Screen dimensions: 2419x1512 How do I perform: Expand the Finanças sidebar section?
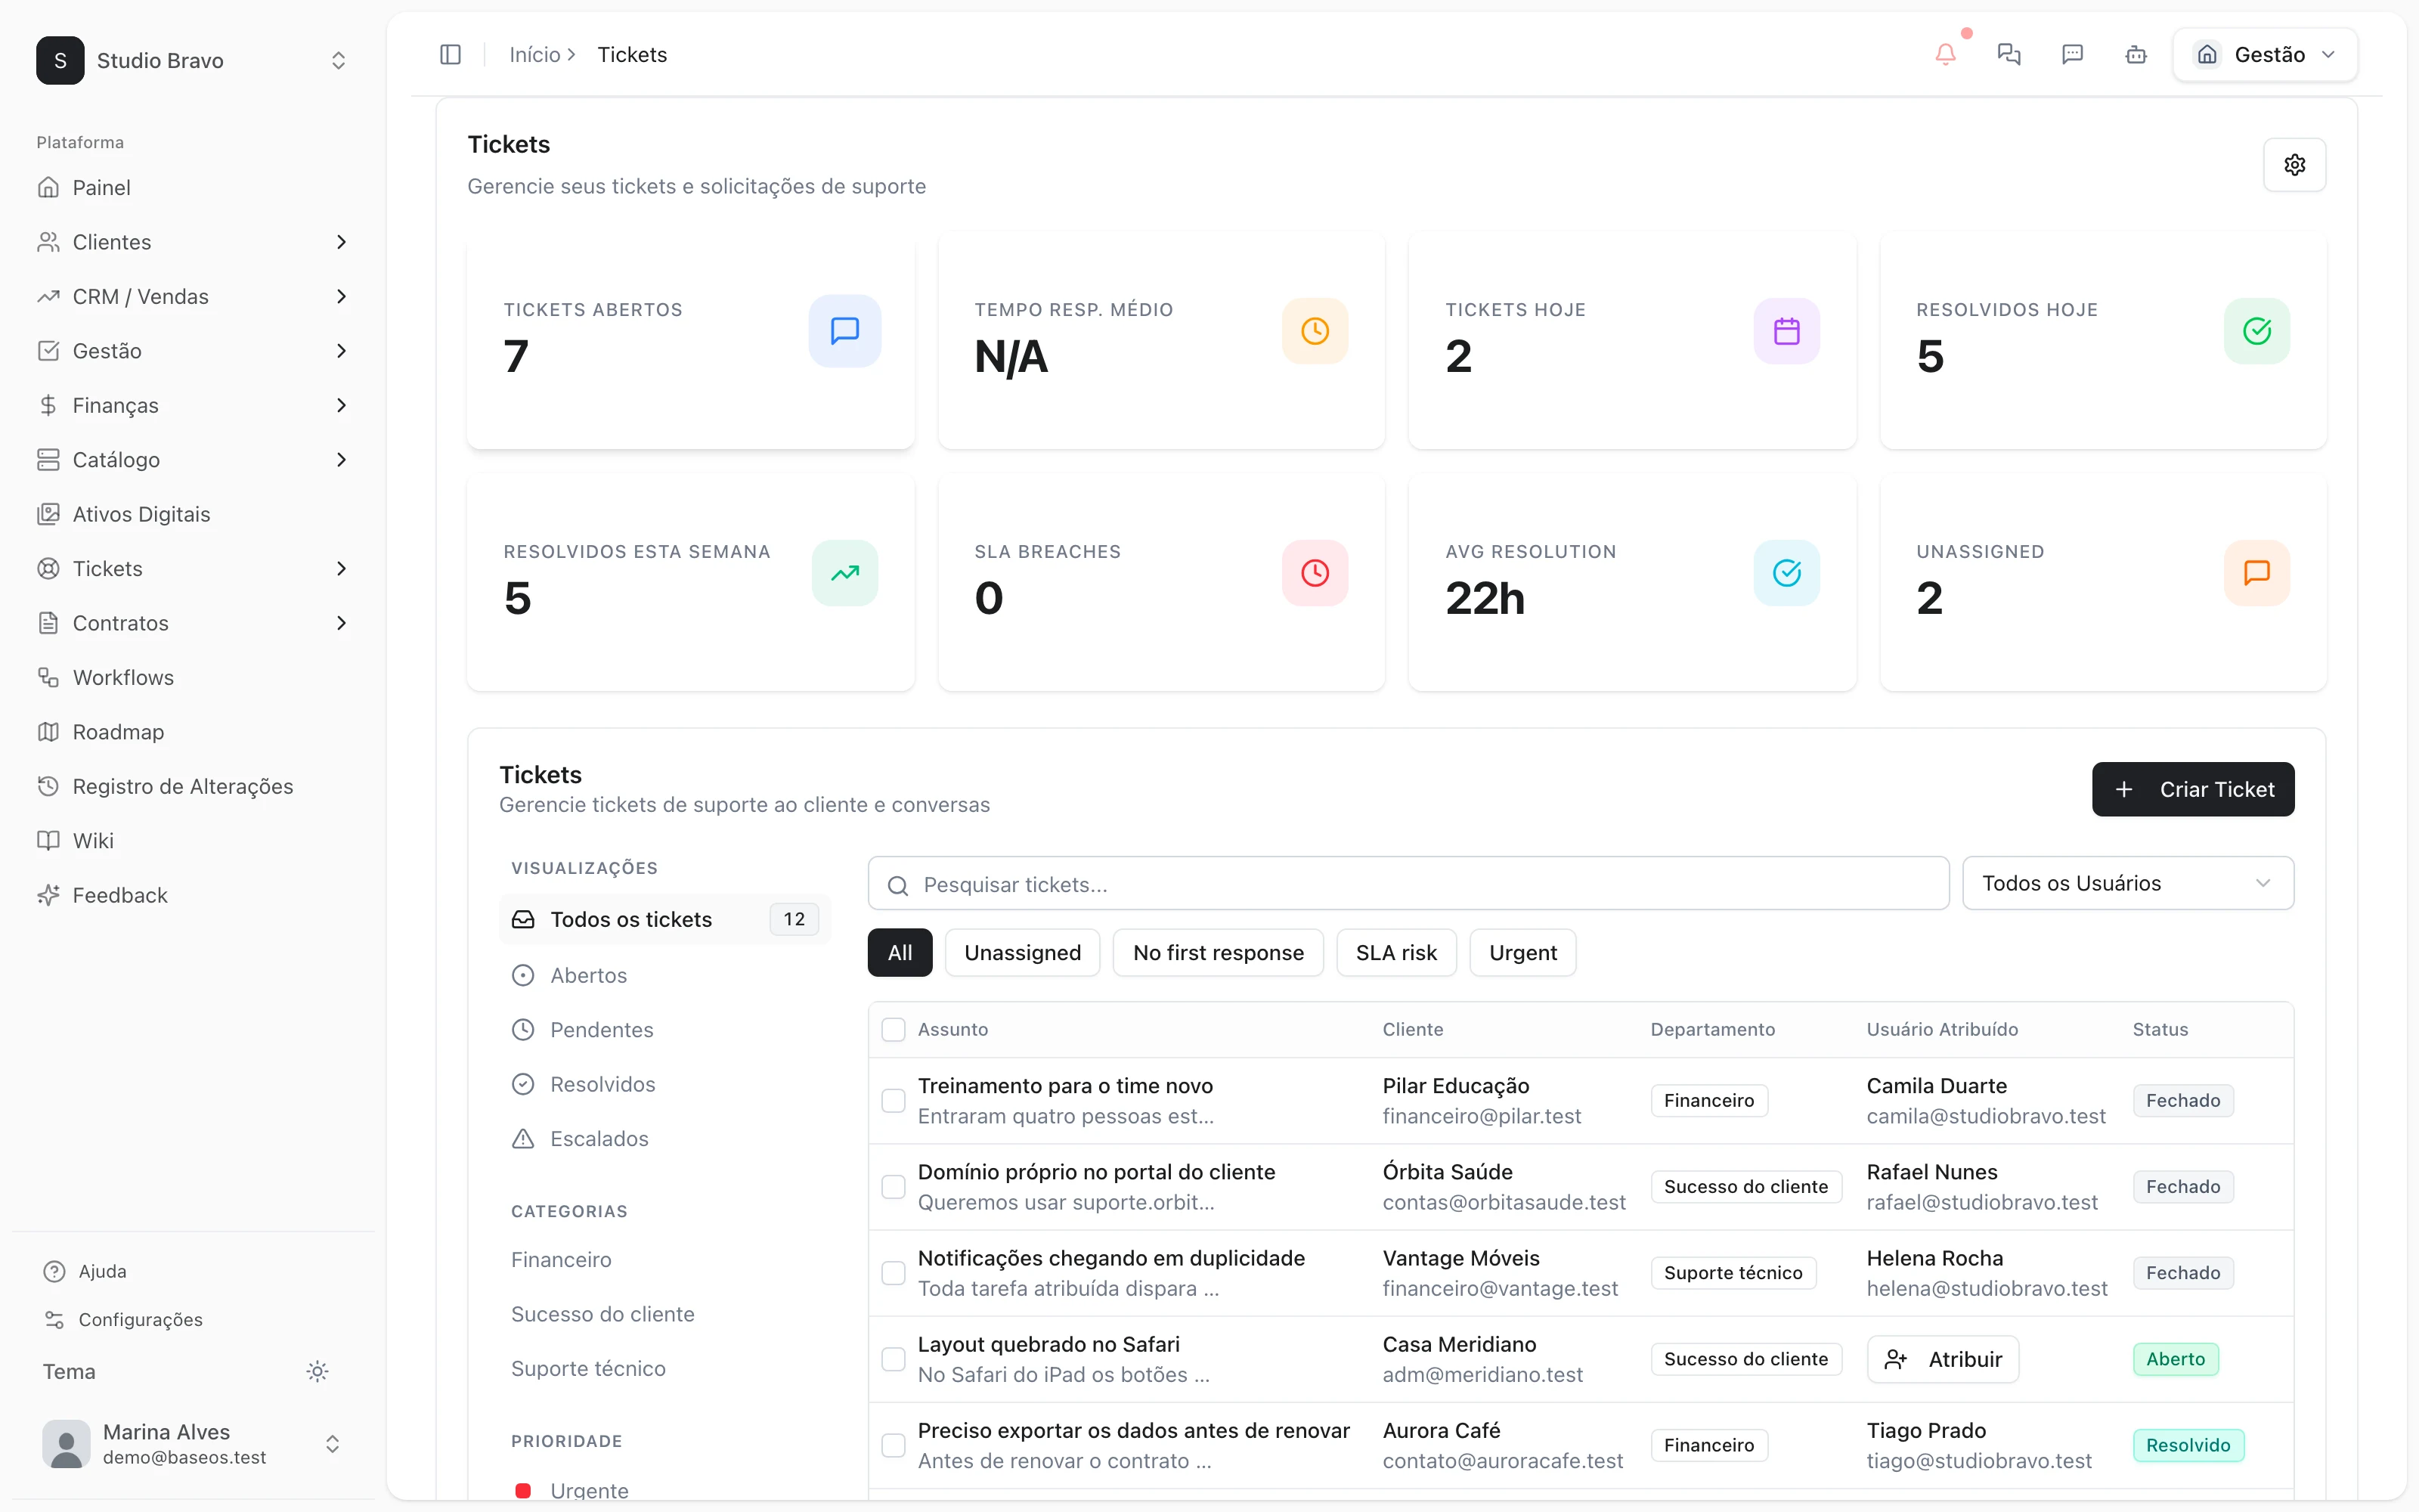coord(193,405)
